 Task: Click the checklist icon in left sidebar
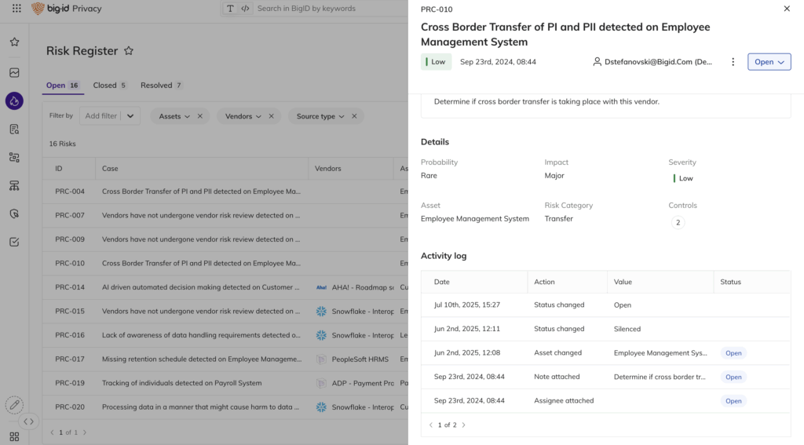[14, 242]
